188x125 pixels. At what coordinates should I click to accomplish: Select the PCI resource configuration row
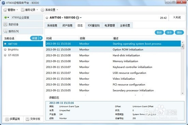(113, 84)
